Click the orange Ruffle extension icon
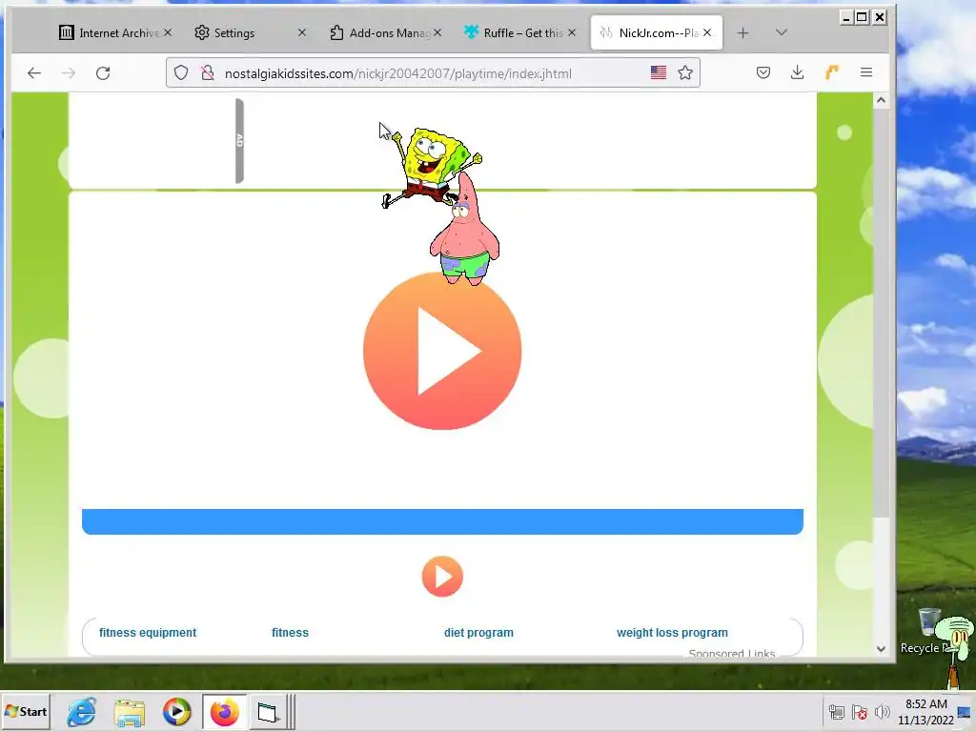This screenshot has width=976, height=732. [x=831, y=72]
